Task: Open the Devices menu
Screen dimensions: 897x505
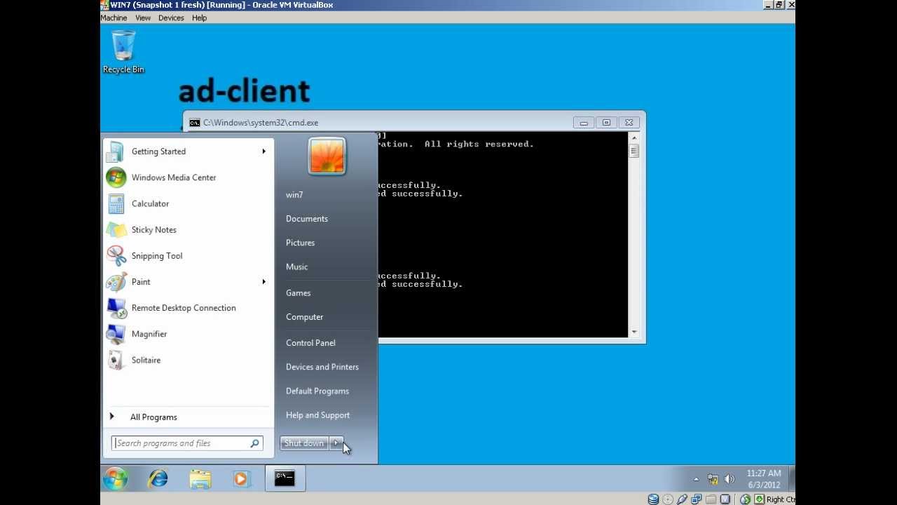Action: (171, 18)
